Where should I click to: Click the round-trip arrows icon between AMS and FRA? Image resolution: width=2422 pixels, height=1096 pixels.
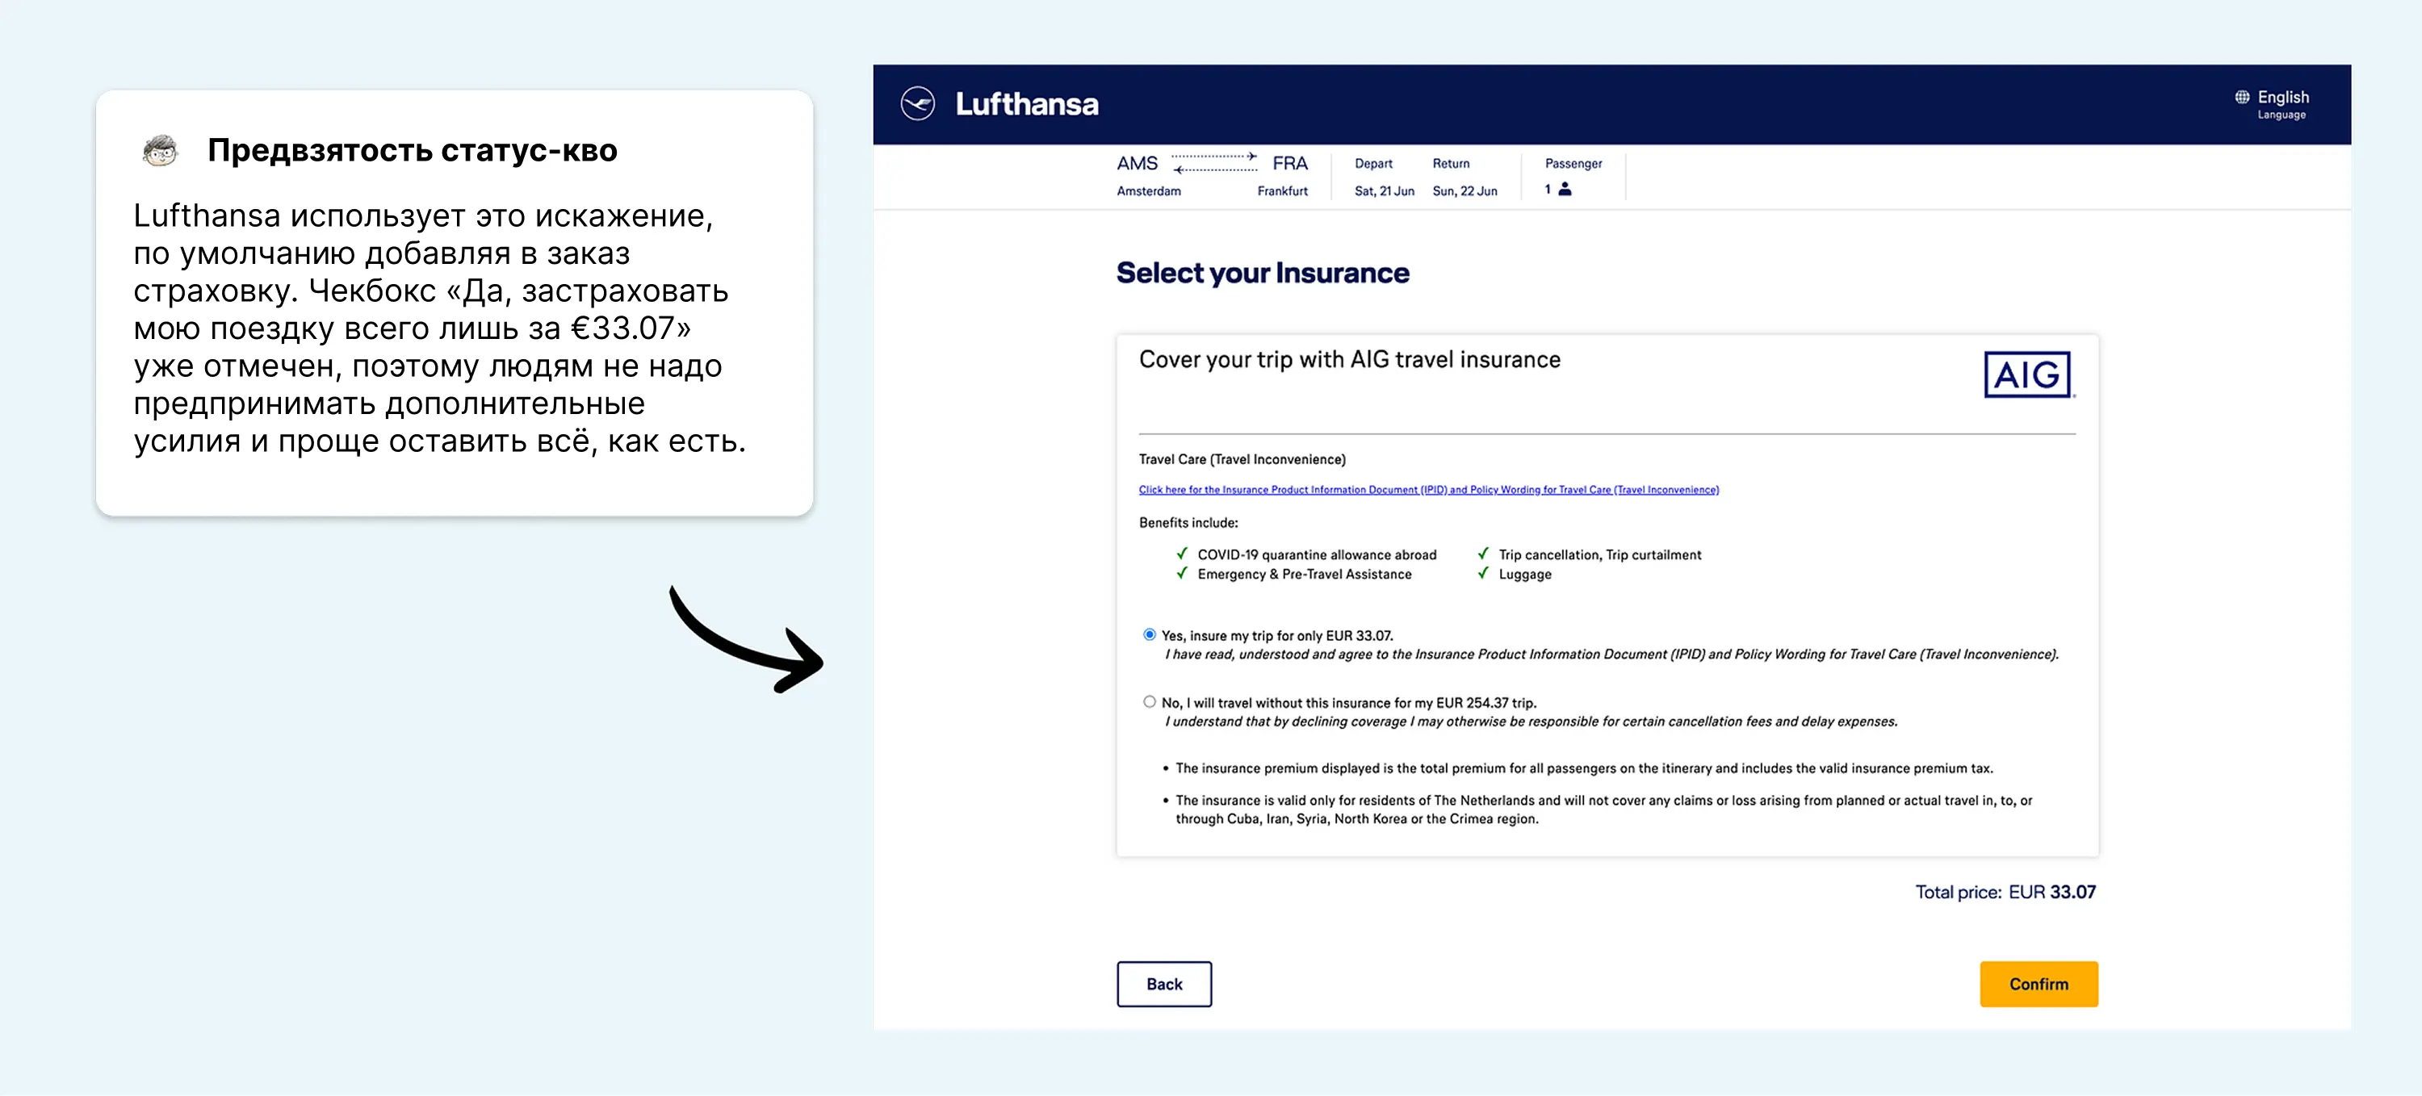pos(1213,162)
